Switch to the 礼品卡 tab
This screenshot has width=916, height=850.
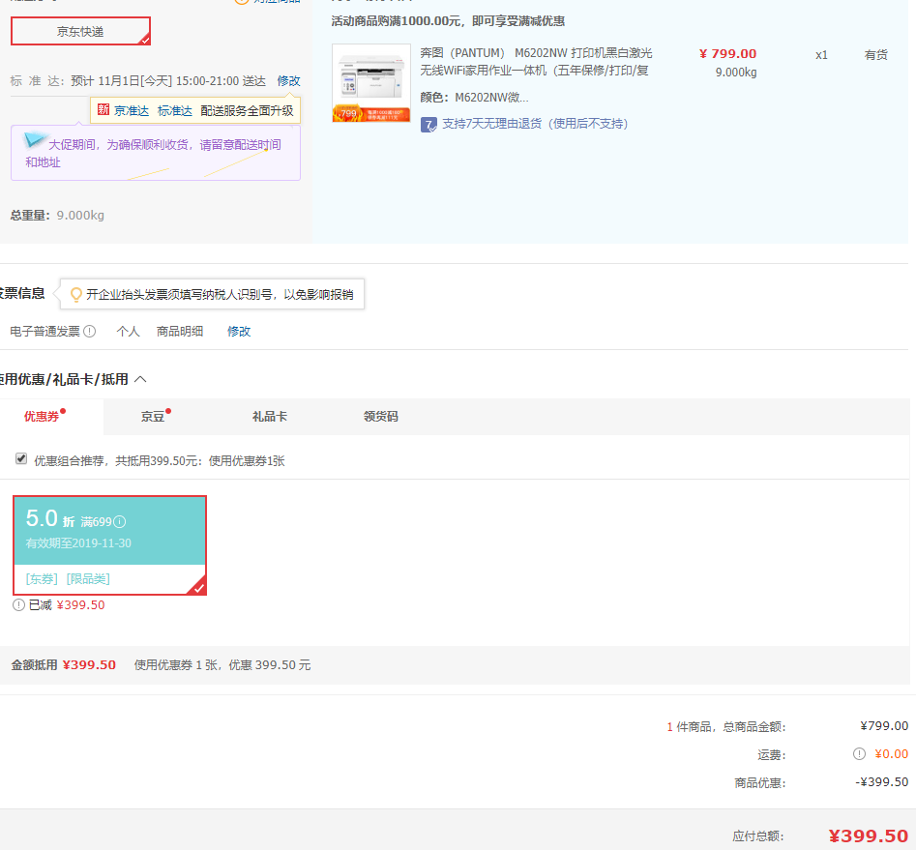269,417
